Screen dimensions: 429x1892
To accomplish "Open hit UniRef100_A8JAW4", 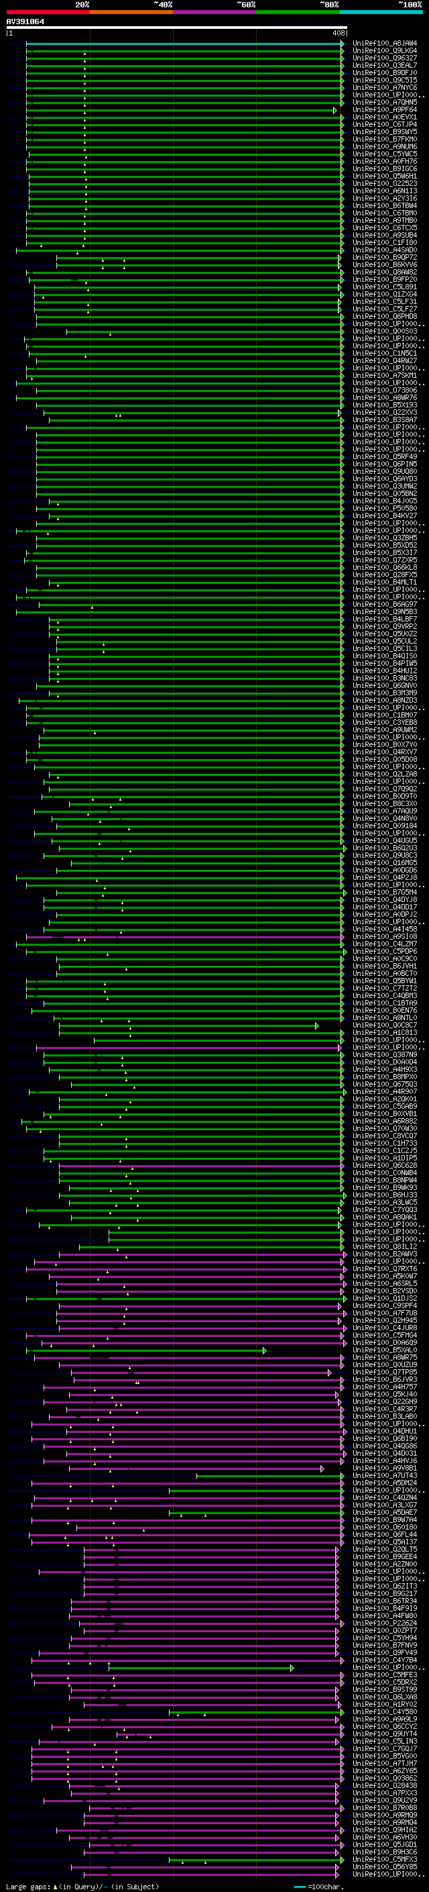I will pyautogui.click(x=384, y=44).
